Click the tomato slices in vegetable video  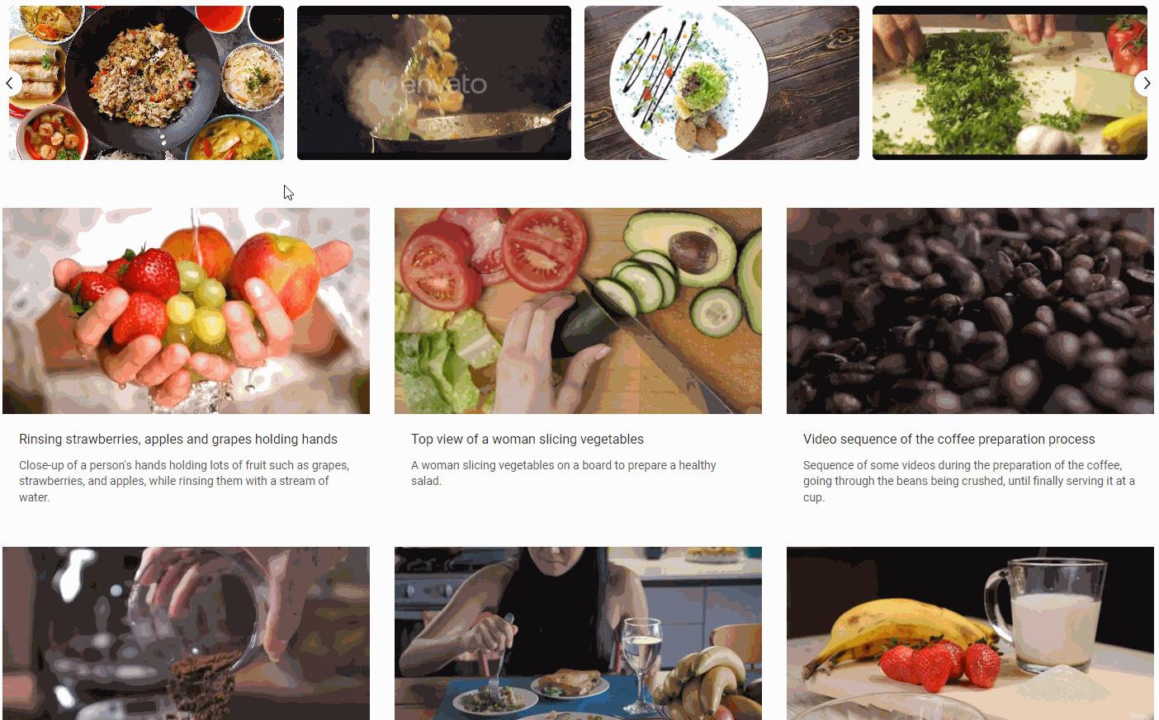495,252
